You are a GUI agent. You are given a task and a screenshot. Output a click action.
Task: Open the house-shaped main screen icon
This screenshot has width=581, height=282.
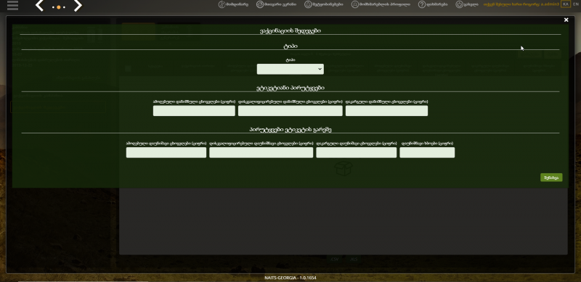[x=260, y=4]
